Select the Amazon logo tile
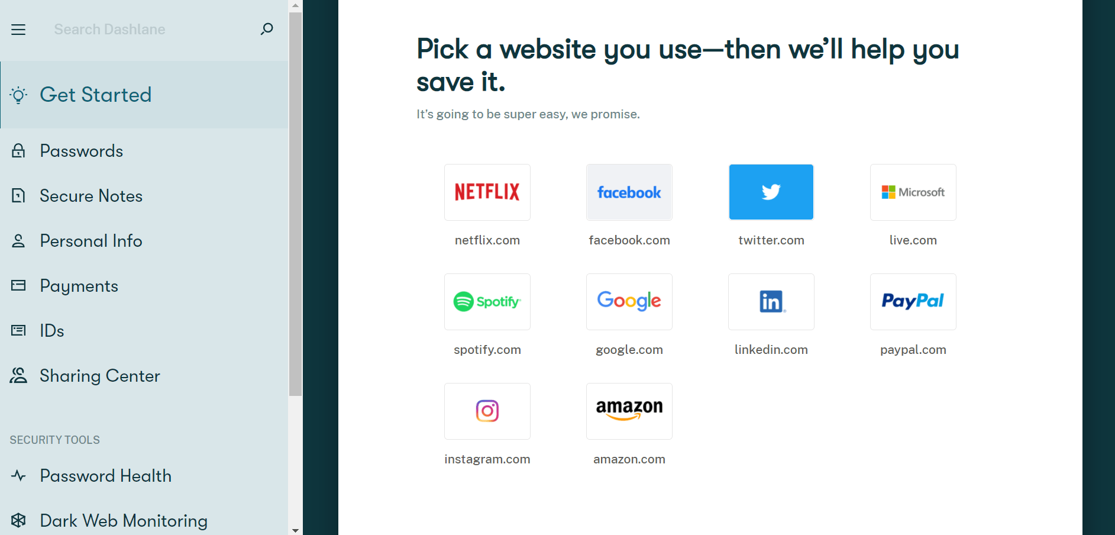The width and height of the screenshot is (1115, 535). (629, 411)
